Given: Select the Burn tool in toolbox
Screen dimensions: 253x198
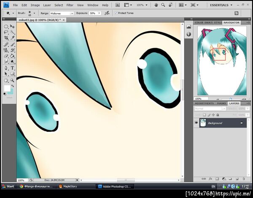Looking at the screenshot, I should pyautogui.click(x=12, y=62).
